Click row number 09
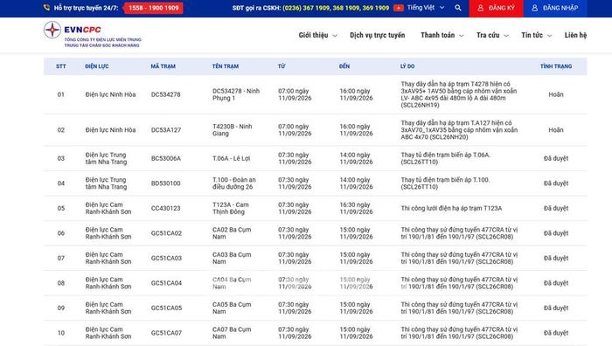The width and height of the screenshot is (612, 346). [61, 308]
